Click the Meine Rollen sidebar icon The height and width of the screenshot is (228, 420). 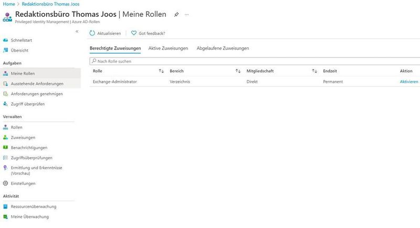click(x=5, y=74)
